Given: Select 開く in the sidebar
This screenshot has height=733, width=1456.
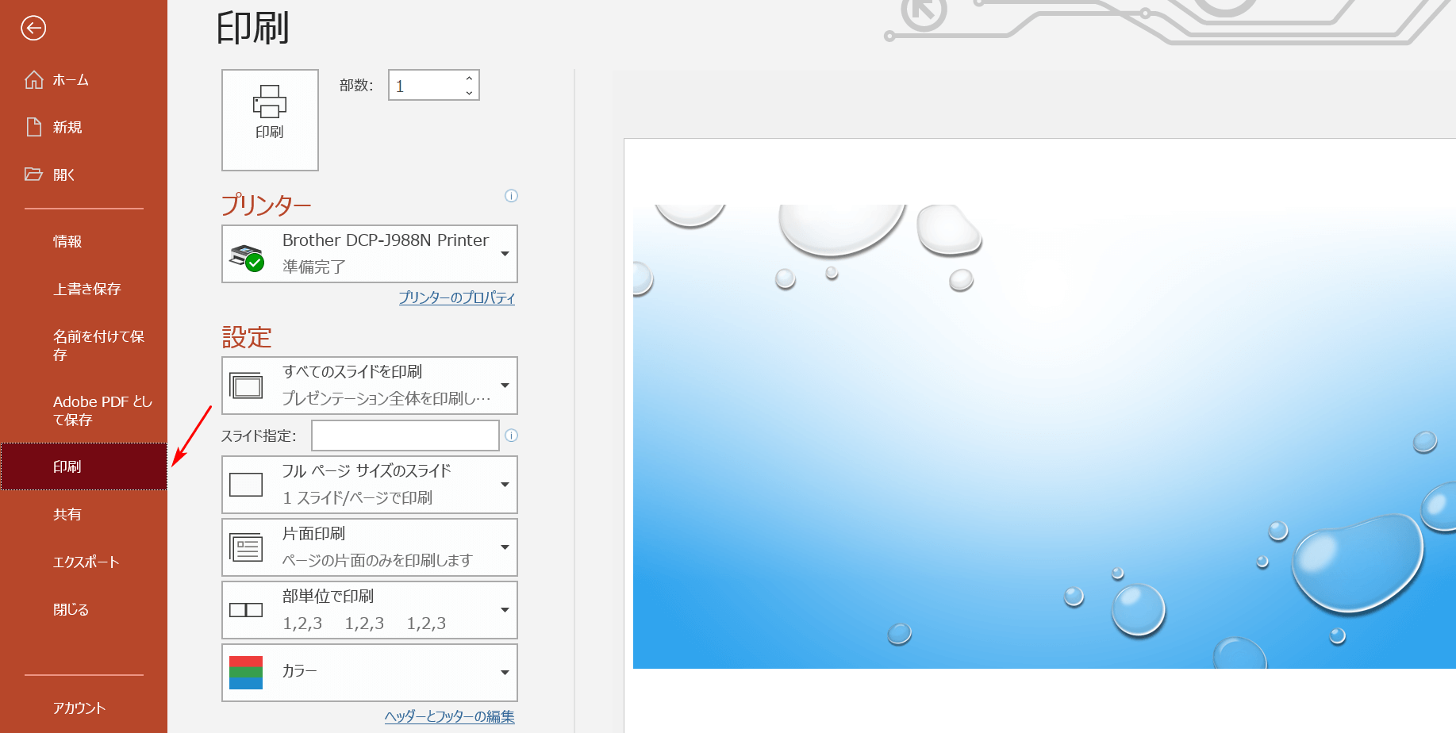Looking at the screenshot, I should (x=84, y=175).
